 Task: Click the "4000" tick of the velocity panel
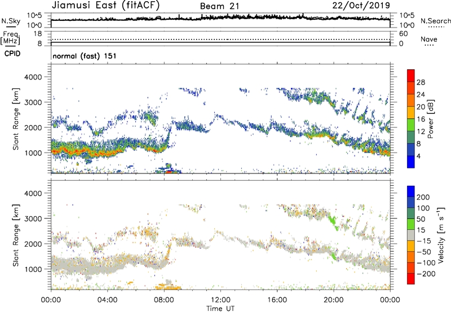click(x=33, y=193)
